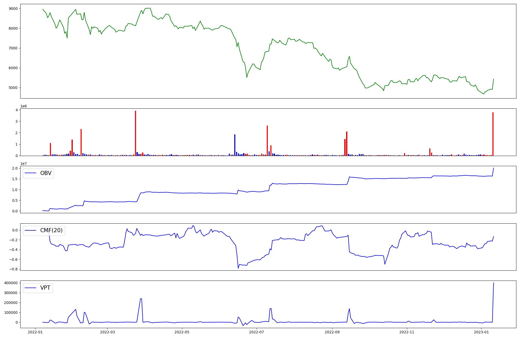This screenshot has height=338, width=520.
Task: Click the 2022-05 x-axis date label
Action: 182,332
